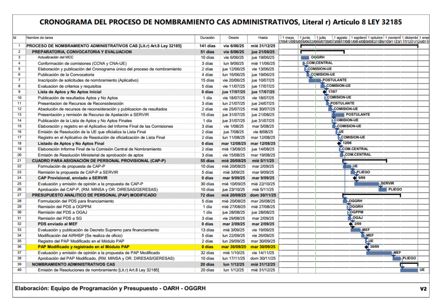Select the 9/09 milestone marker
The width and height of the screenshot is (436, 303).
(355, 178)
